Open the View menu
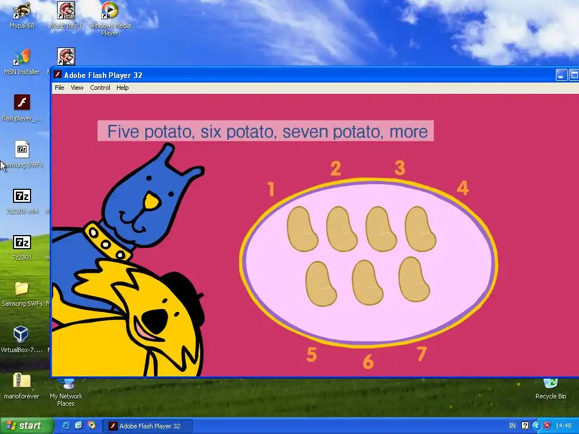The image size is (579, 434). pyautogui.click(x=77, y=88)
